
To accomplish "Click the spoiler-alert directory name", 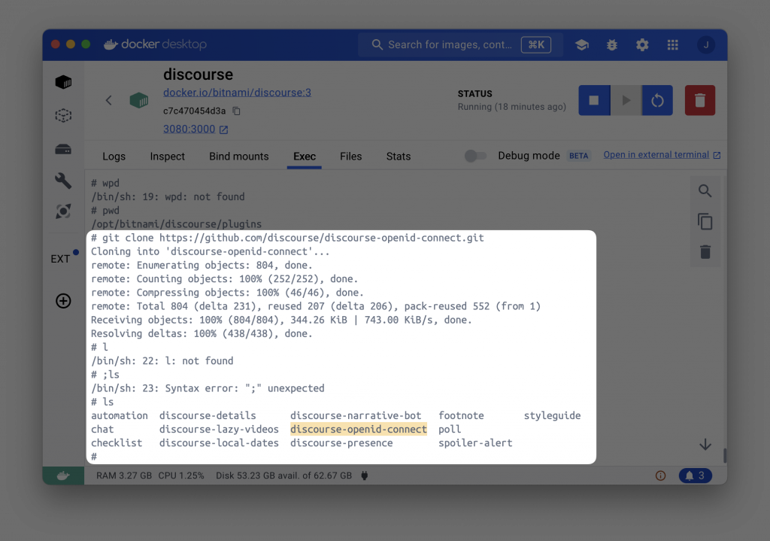I will (475, 443).
